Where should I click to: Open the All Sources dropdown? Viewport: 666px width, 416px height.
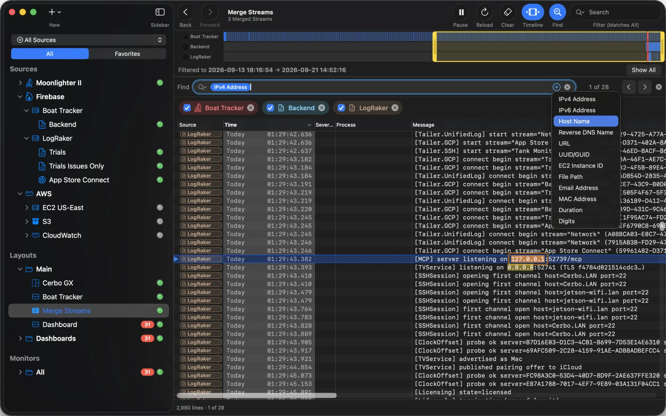point(89,40)
